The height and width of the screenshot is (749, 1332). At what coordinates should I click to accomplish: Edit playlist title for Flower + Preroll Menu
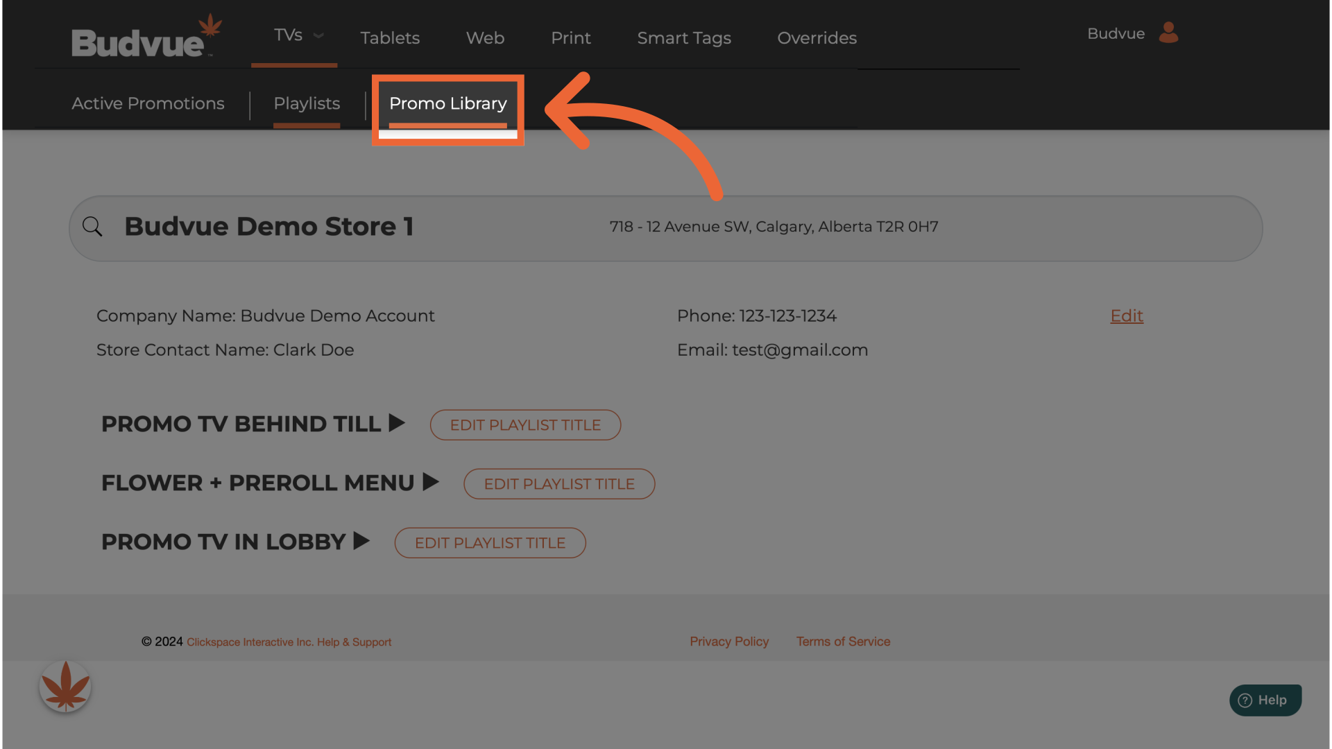559,484
